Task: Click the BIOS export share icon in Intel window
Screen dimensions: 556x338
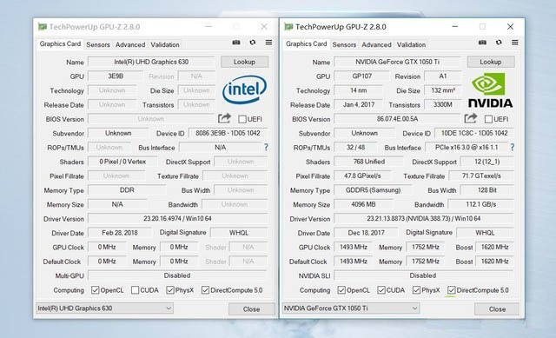Action: pos(224,118)
